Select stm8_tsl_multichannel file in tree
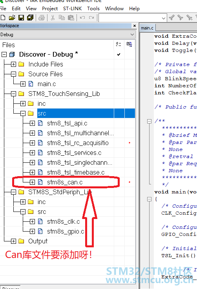 coord(80,133)
